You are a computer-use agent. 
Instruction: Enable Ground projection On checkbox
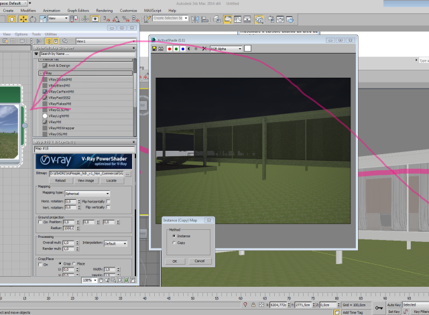tap(40, 222)
